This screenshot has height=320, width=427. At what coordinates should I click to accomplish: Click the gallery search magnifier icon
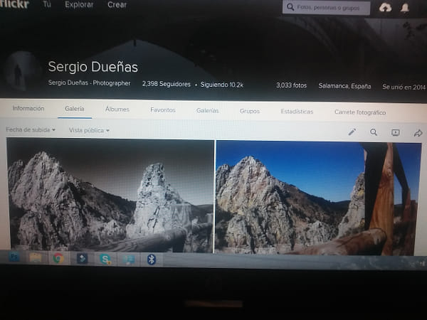coord(374,132)
